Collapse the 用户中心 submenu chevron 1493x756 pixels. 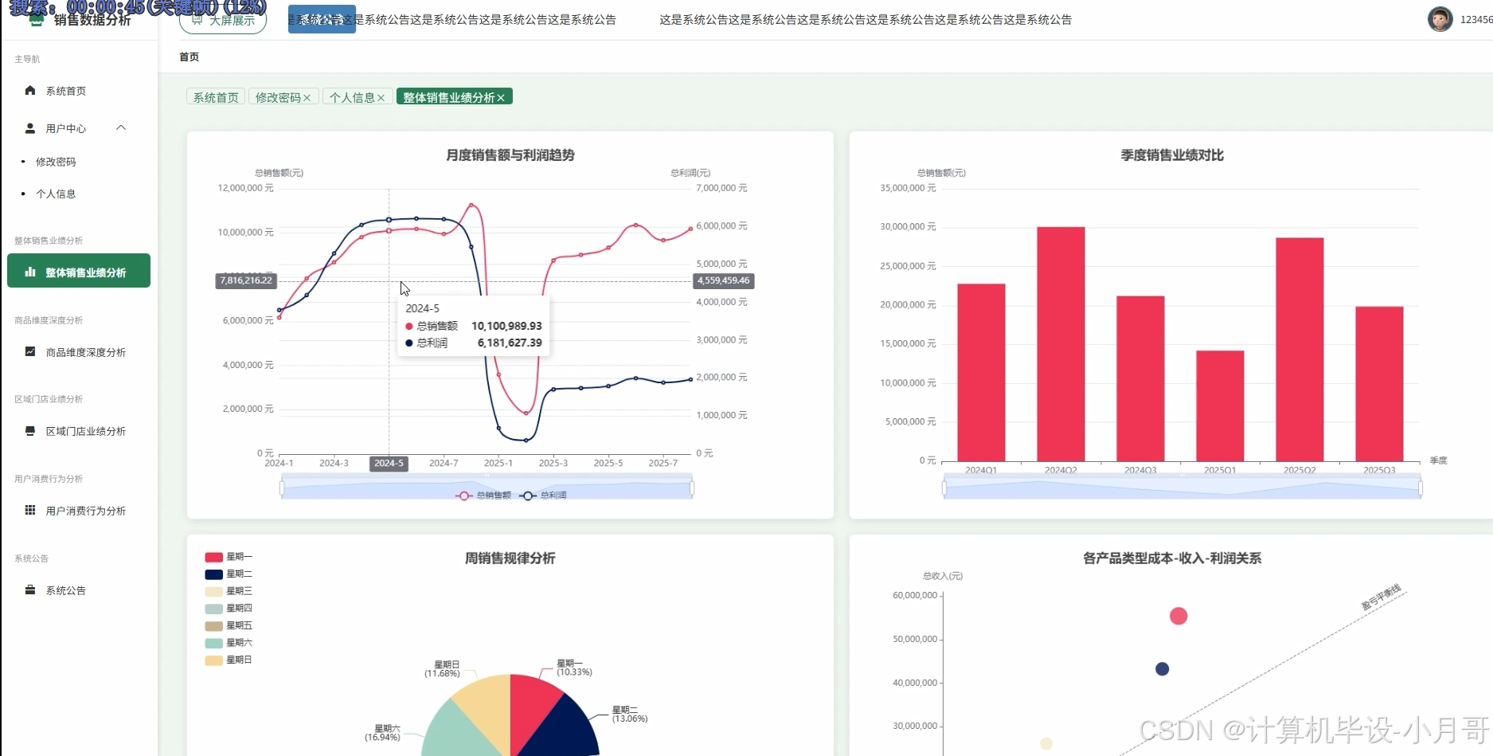coord(121,127)
